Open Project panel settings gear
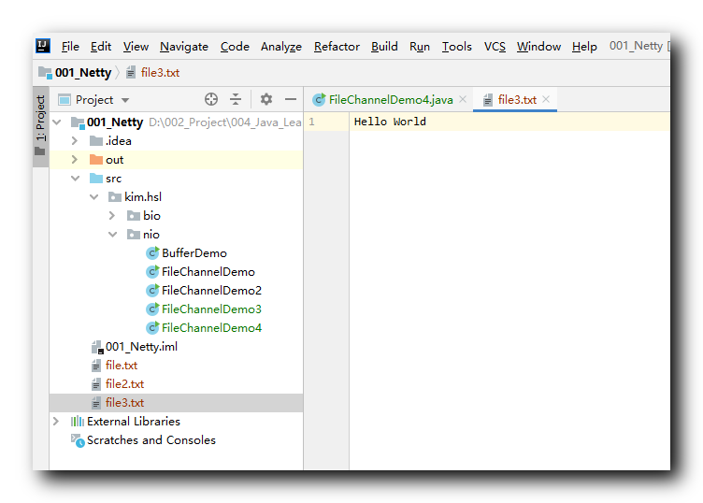The height and width of the screenshot is (503, 703). click(x=266, y=99)
